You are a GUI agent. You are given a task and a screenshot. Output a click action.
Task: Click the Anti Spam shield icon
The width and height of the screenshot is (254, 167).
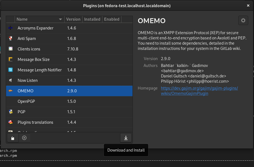point(10,39)
